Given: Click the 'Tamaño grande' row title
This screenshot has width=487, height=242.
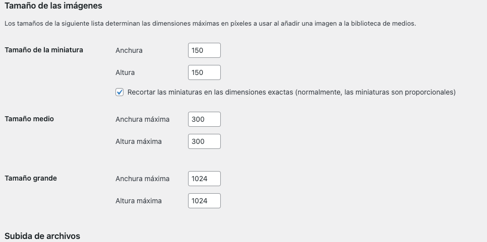Looking at the screenshot, I should [x=31, y=178].
